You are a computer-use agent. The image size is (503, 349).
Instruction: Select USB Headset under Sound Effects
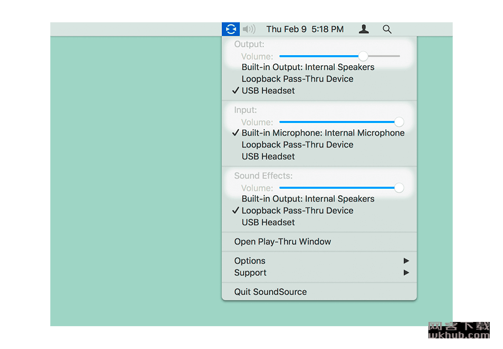(319, 223)
